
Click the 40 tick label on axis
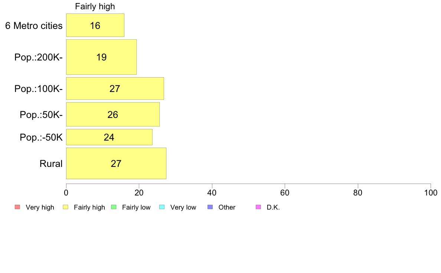pos(212,193)
